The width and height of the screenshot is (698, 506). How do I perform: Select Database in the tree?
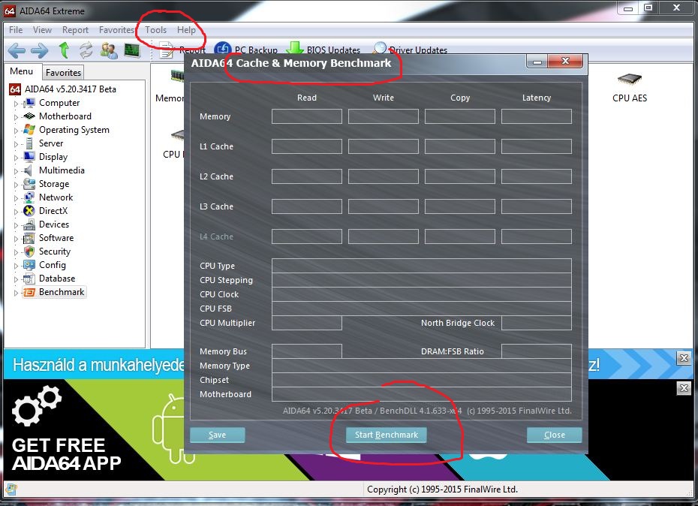tap(57, 279)
